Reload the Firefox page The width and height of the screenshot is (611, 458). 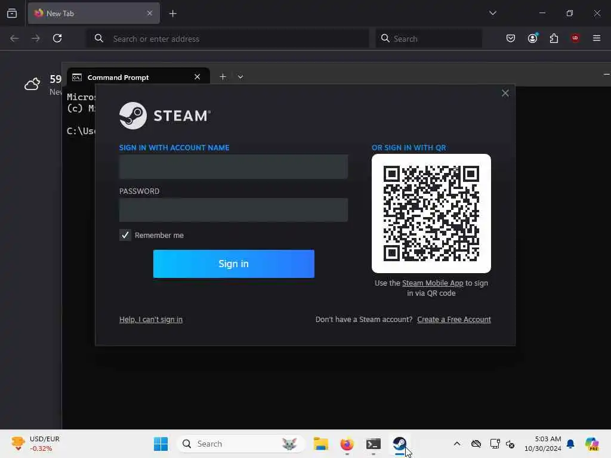(57, 38)
